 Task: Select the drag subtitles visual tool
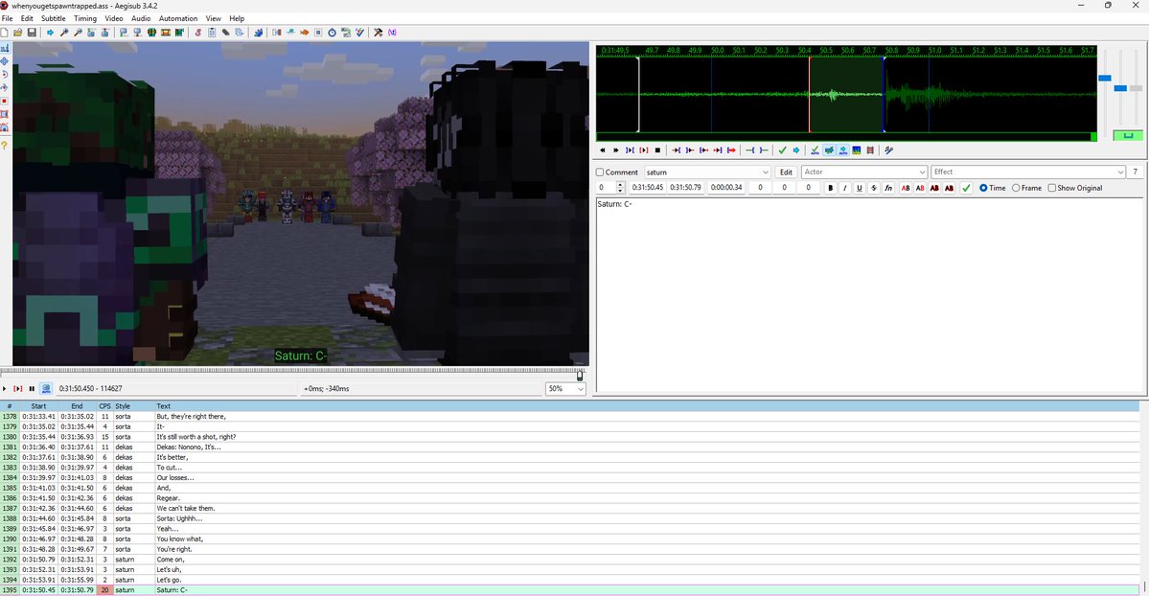(5, 61)
